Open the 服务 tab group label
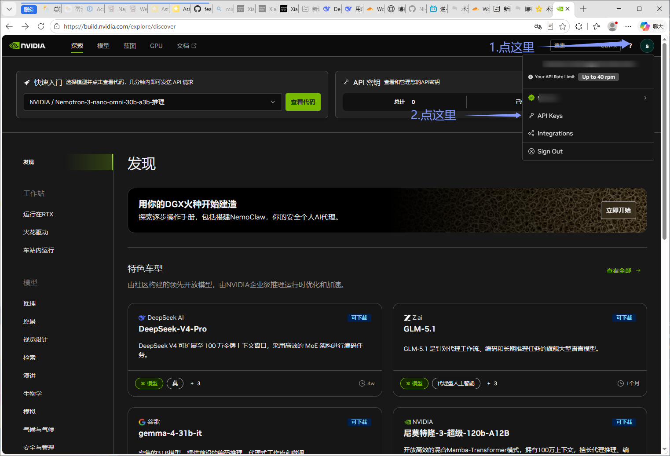 tap(29, 9)
